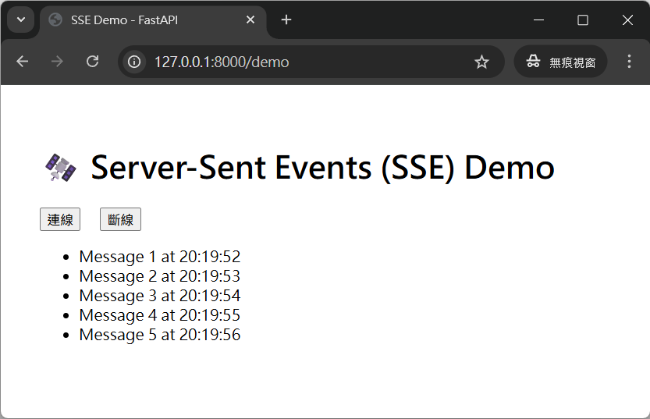
Task: Click the forward navigation arrow
Action: pos(57,62)
